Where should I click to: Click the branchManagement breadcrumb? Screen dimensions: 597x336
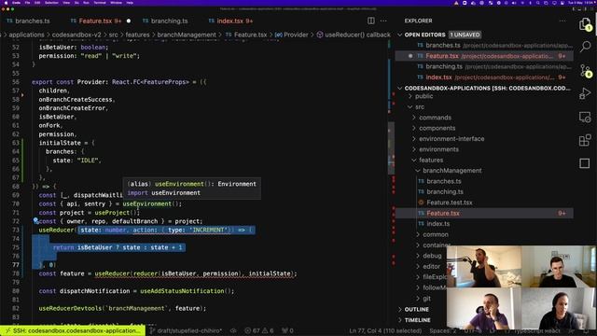[187, 35]
